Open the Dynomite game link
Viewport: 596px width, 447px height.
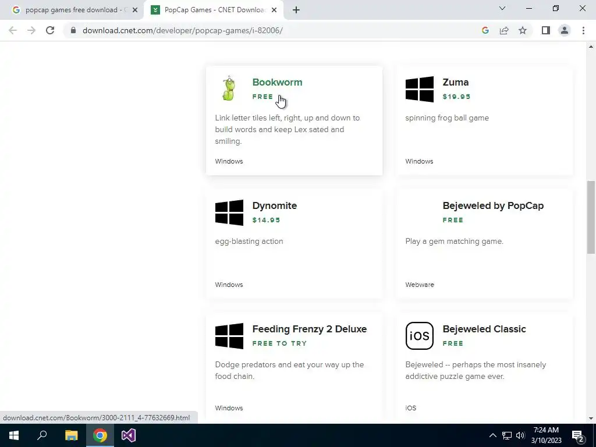[275, 205]
